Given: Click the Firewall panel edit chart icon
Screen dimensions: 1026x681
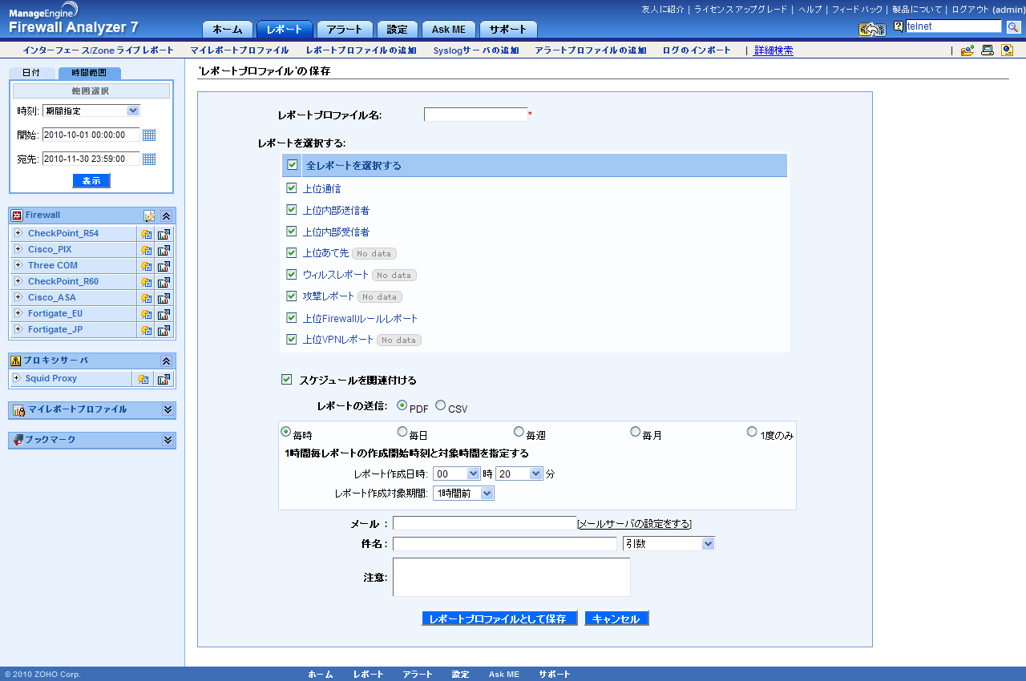Looking at the screenshot, I should coord(149,216).
